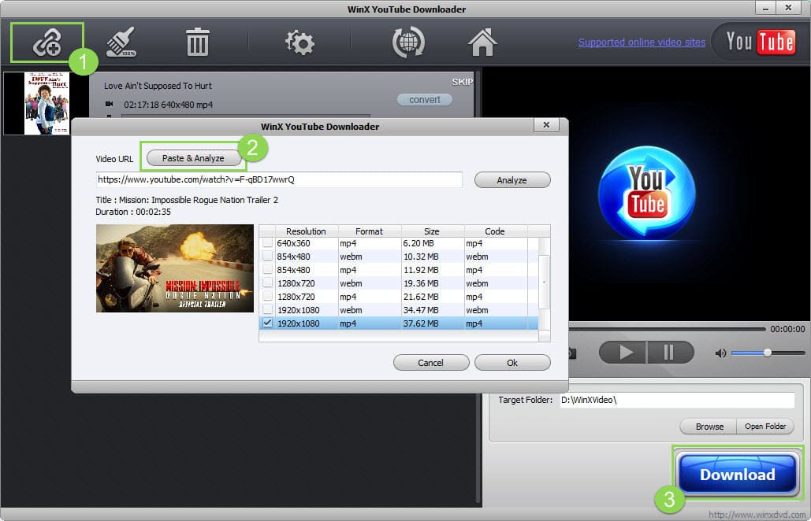The image size is (811, 521).
Task: Close the analyze dialog window
Action: click(546, 125)
